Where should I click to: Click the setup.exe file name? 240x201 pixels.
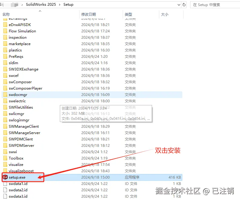click(17, 177)
